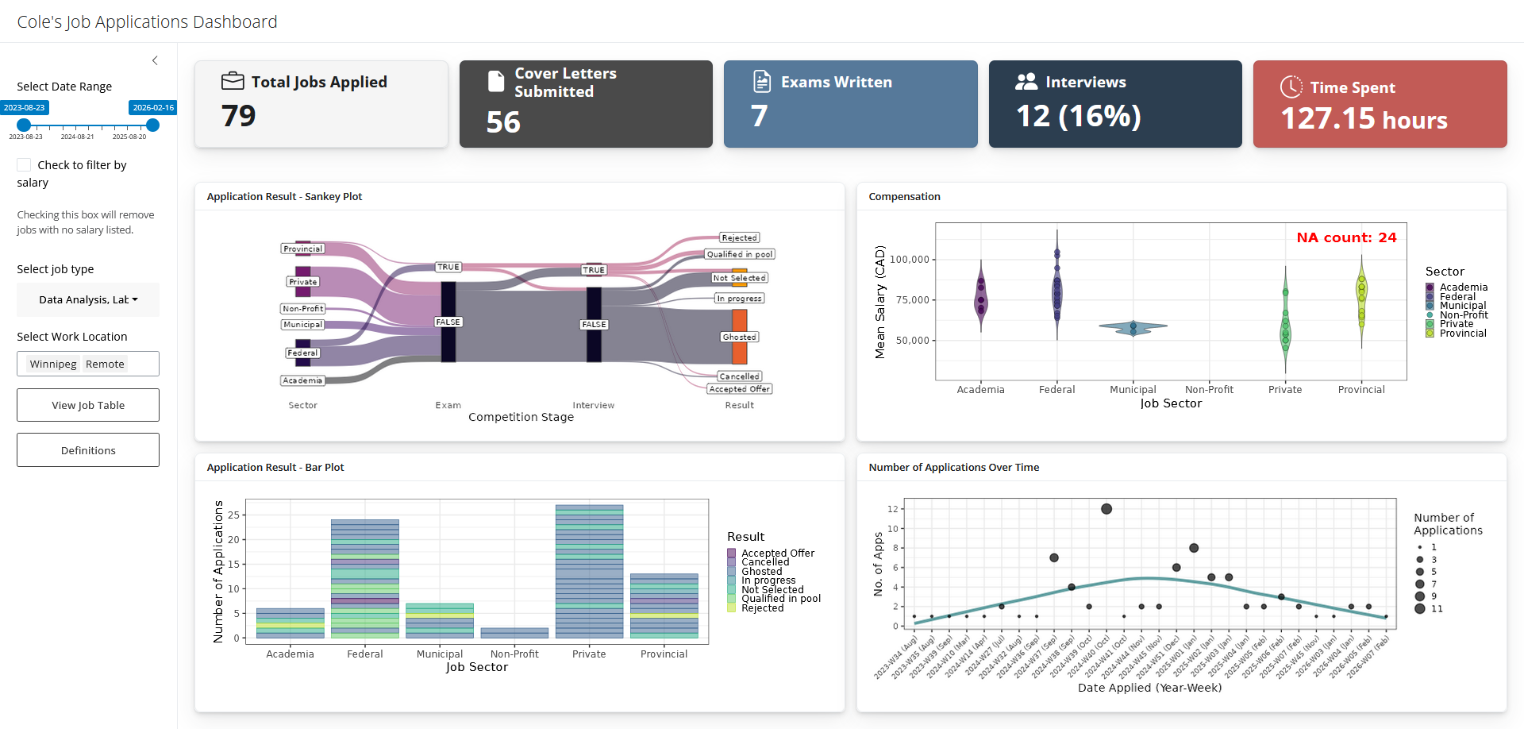Click the people icon on Interviews card

click(x=1026, y=81)
